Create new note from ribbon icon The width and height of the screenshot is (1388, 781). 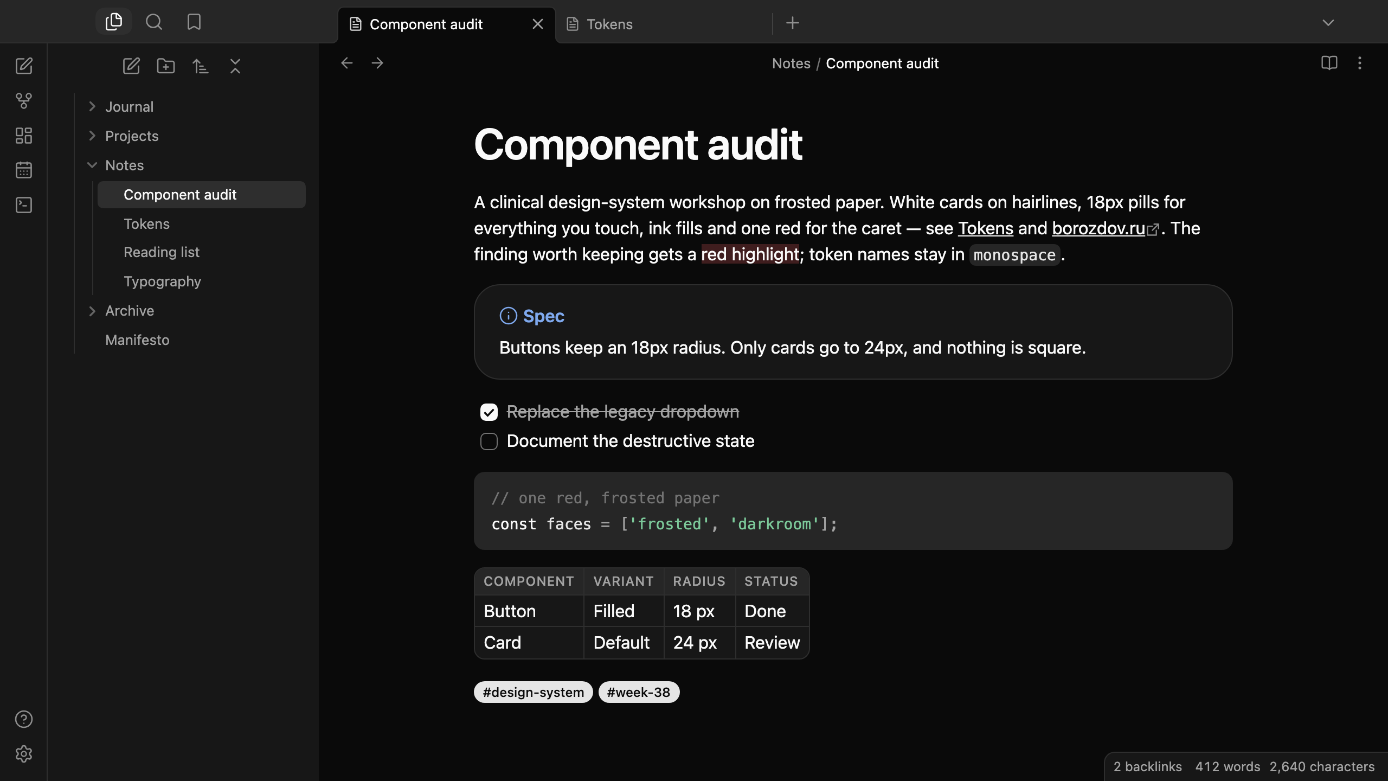[24, 66]
